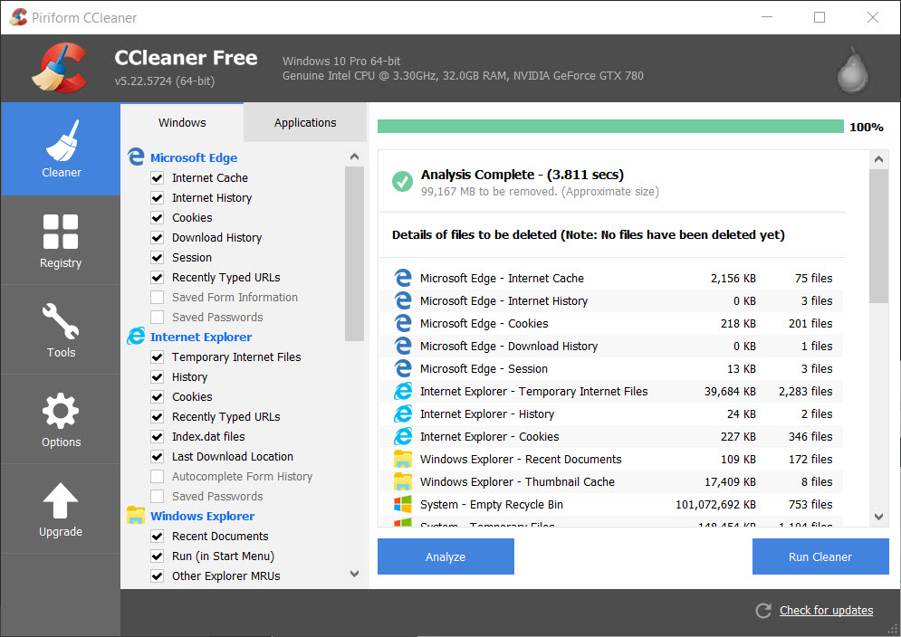Select Microsoft Edge - Cookies result row
The height and width of the screenshot is (637, 901).
612,323
